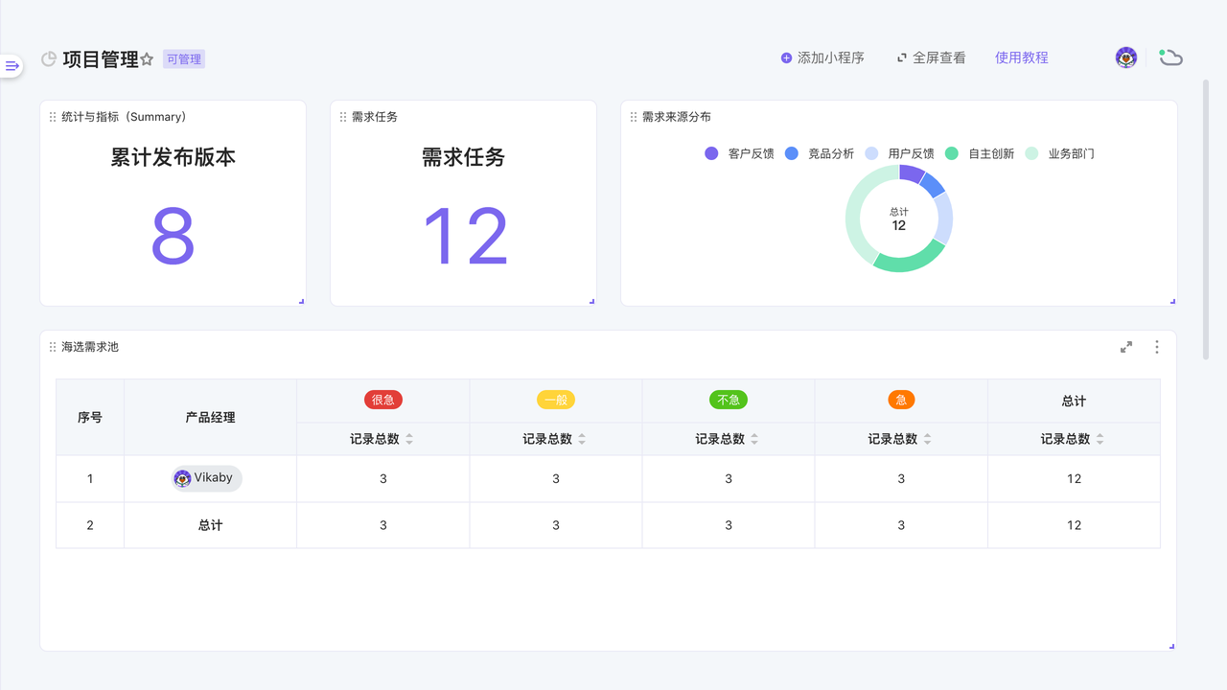Image resolution: width=1227 pixels, height=690 pixels.
Task: Star the 项目管理 dashboard as favorite
Action: coord(147,59)
